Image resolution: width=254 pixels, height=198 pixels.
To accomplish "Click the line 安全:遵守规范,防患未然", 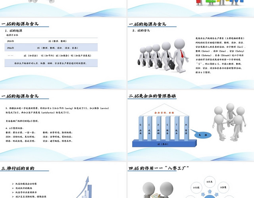I will pos(58,141).
